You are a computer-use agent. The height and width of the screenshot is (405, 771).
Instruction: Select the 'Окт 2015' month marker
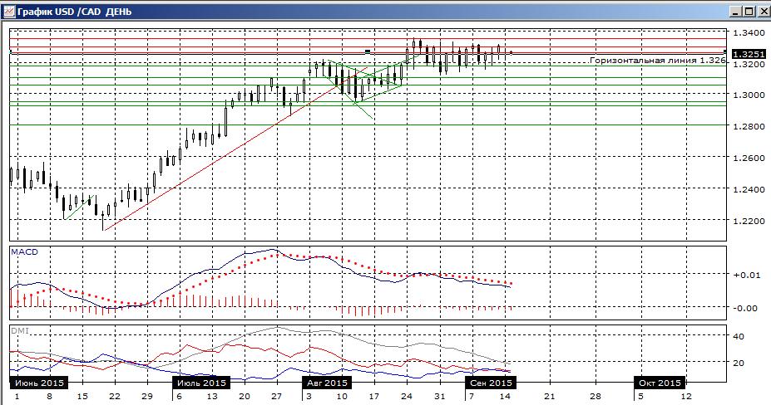pyautogui.click(x=660, y=383)
